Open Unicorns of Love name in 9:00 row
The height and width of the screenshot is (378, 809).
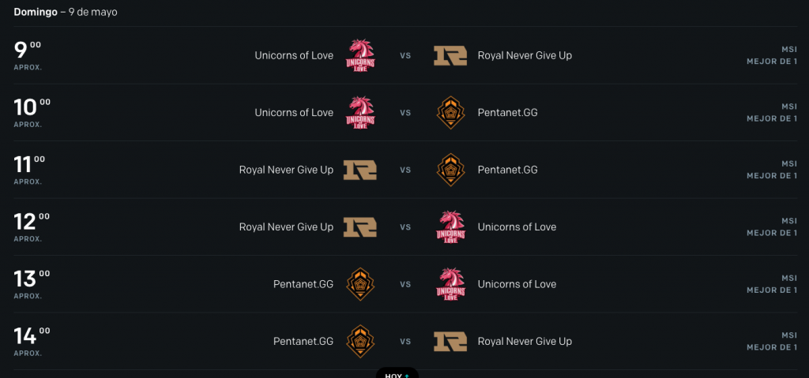point(294,55)
